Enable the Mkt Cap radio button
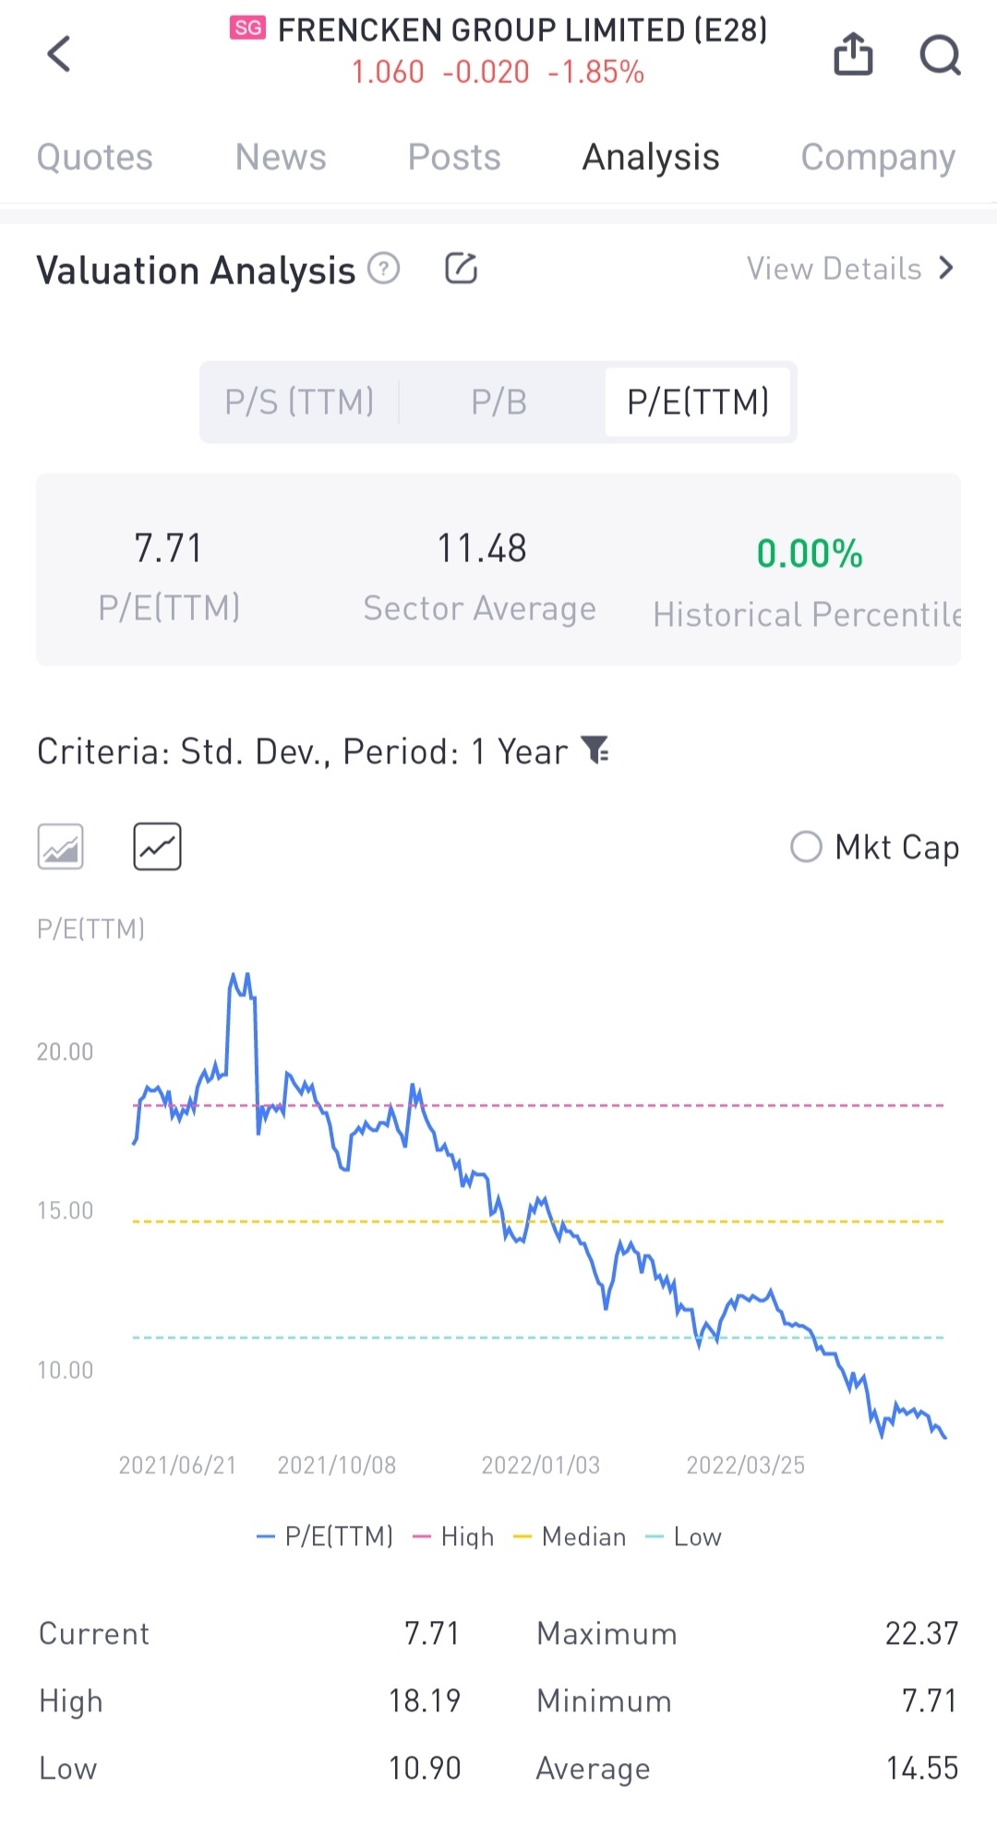This screenshot has width=997, height=1825. tap(806, 846)
